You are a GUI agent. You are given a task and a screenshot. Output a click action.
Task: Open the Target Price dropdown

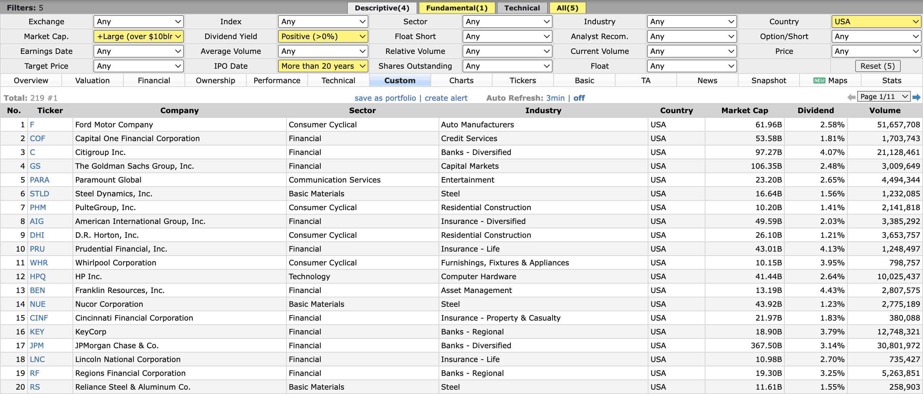tap(139, 66)
